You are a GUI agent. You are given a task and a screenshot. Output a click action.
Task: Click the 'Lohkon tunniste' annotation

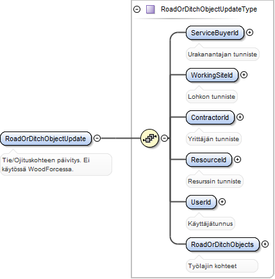click(212, 97)
